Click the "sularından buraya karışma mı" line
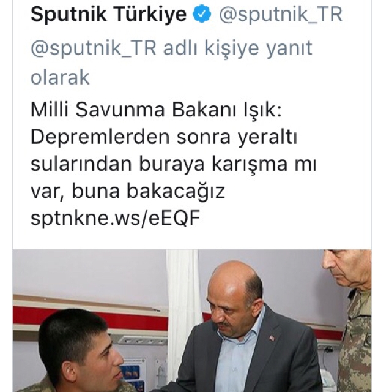Image resolution: width=389 pixels, height=392 pixels. click(x=174, y=164)
